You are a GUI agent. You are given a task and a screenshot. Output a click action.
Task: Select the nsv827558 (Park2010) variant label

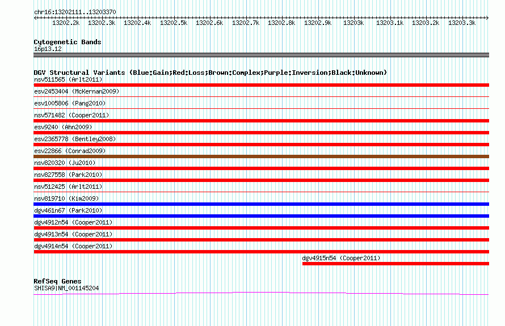coord(68,175)
